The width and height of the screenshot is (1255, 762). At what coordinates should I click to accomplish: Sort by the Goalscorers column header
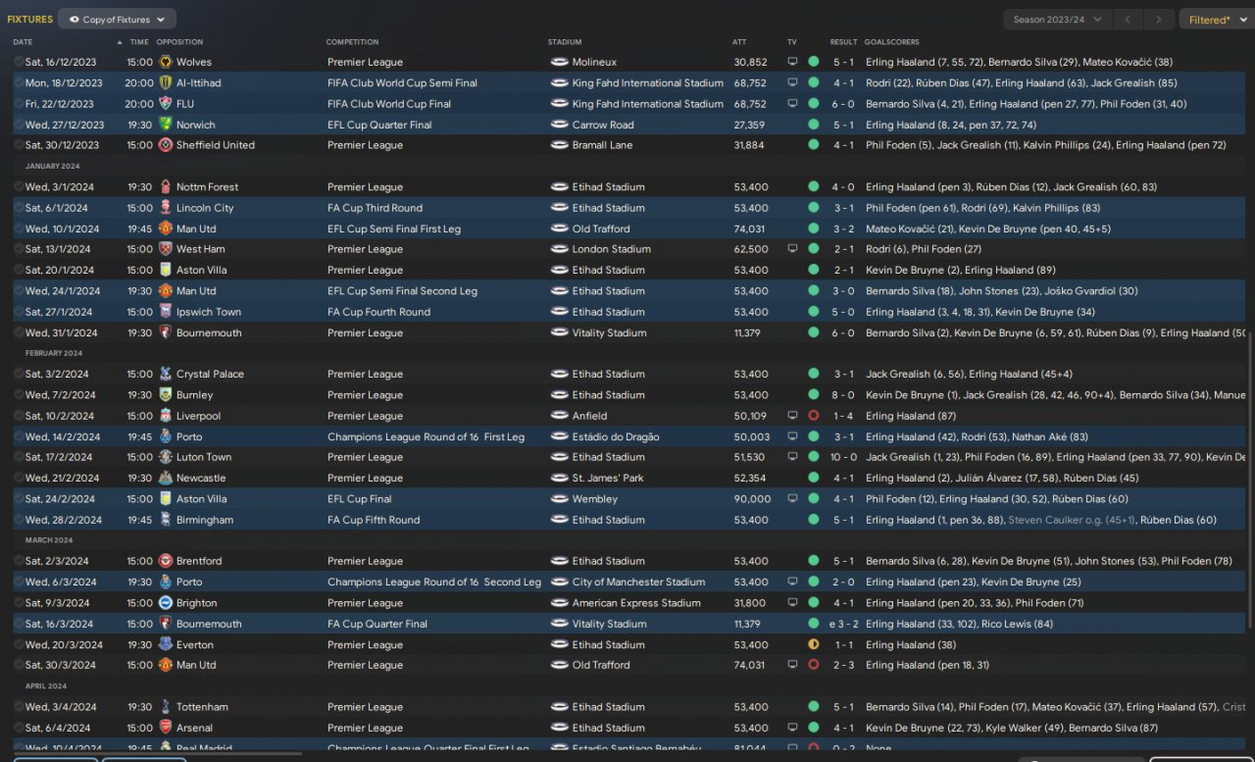tap(891, 42)
